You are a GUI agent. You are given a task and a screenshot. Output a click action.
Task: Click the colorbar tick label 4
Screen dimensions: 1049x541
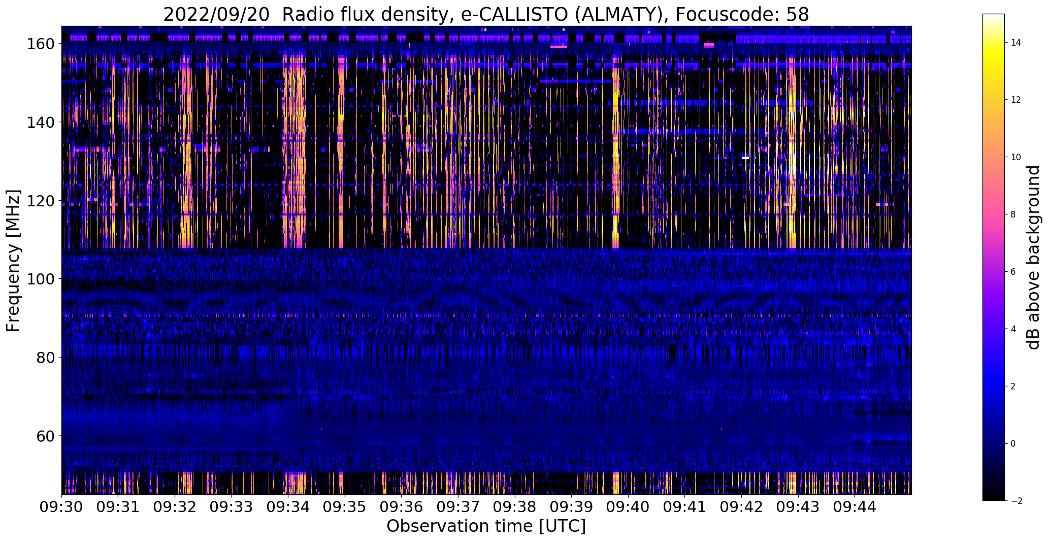click(x=1013, y=329)
